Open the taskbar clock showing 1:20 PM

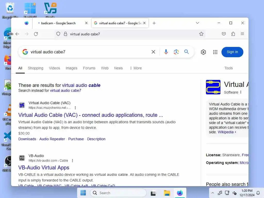[247, 193]
